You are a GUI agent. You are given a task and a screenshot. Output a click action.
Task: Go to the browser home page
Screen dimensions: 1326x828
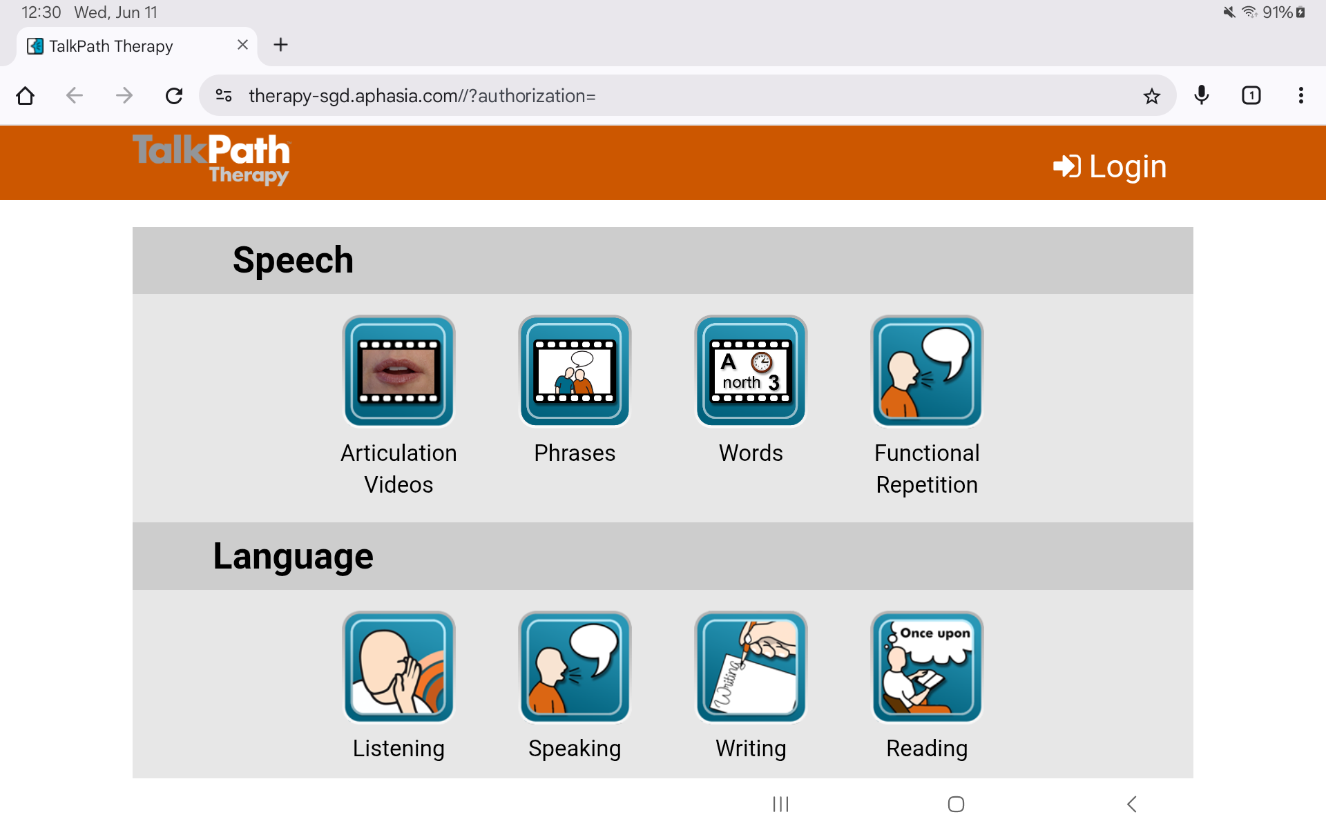(x=26, y=95)
